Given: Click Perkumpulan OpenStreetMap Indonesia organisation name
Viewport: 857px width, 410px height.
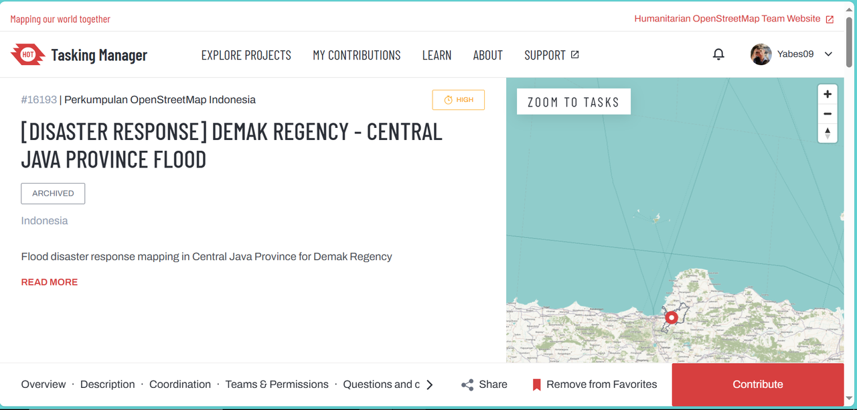Looking at the screenshot, I should point(160,100).
